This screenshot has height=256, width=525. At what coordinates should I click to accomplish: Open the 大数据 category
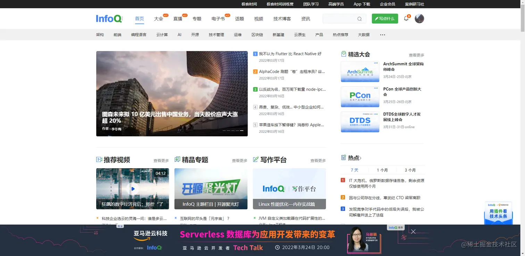click(x=364, y=35)
